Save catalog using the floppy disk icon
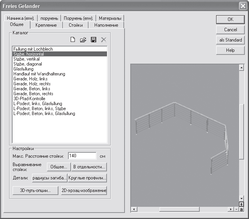249x219 pixels. point(93,40)
